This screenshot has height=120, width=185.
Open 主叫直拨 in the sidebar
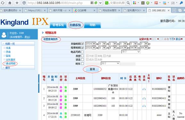coord(11,60)
